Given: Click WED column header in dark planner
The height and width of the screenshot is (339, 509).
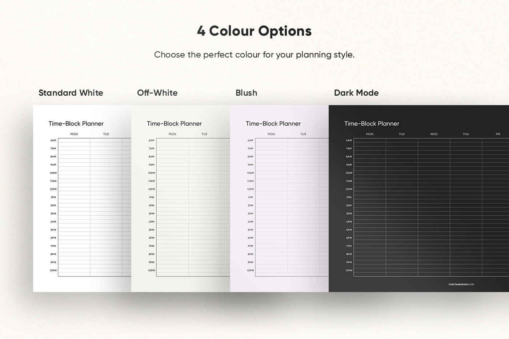Looking at the screenshot, I should [434, 134].
